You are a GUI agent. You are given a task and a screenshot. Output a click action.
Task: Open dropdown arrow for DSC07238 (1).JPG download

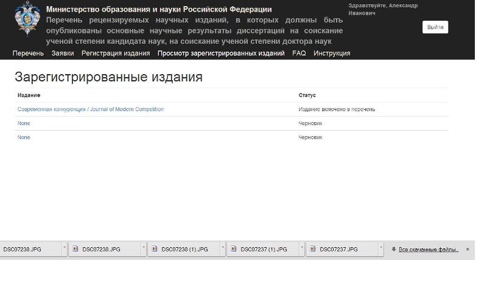click(x=223, y=249)
